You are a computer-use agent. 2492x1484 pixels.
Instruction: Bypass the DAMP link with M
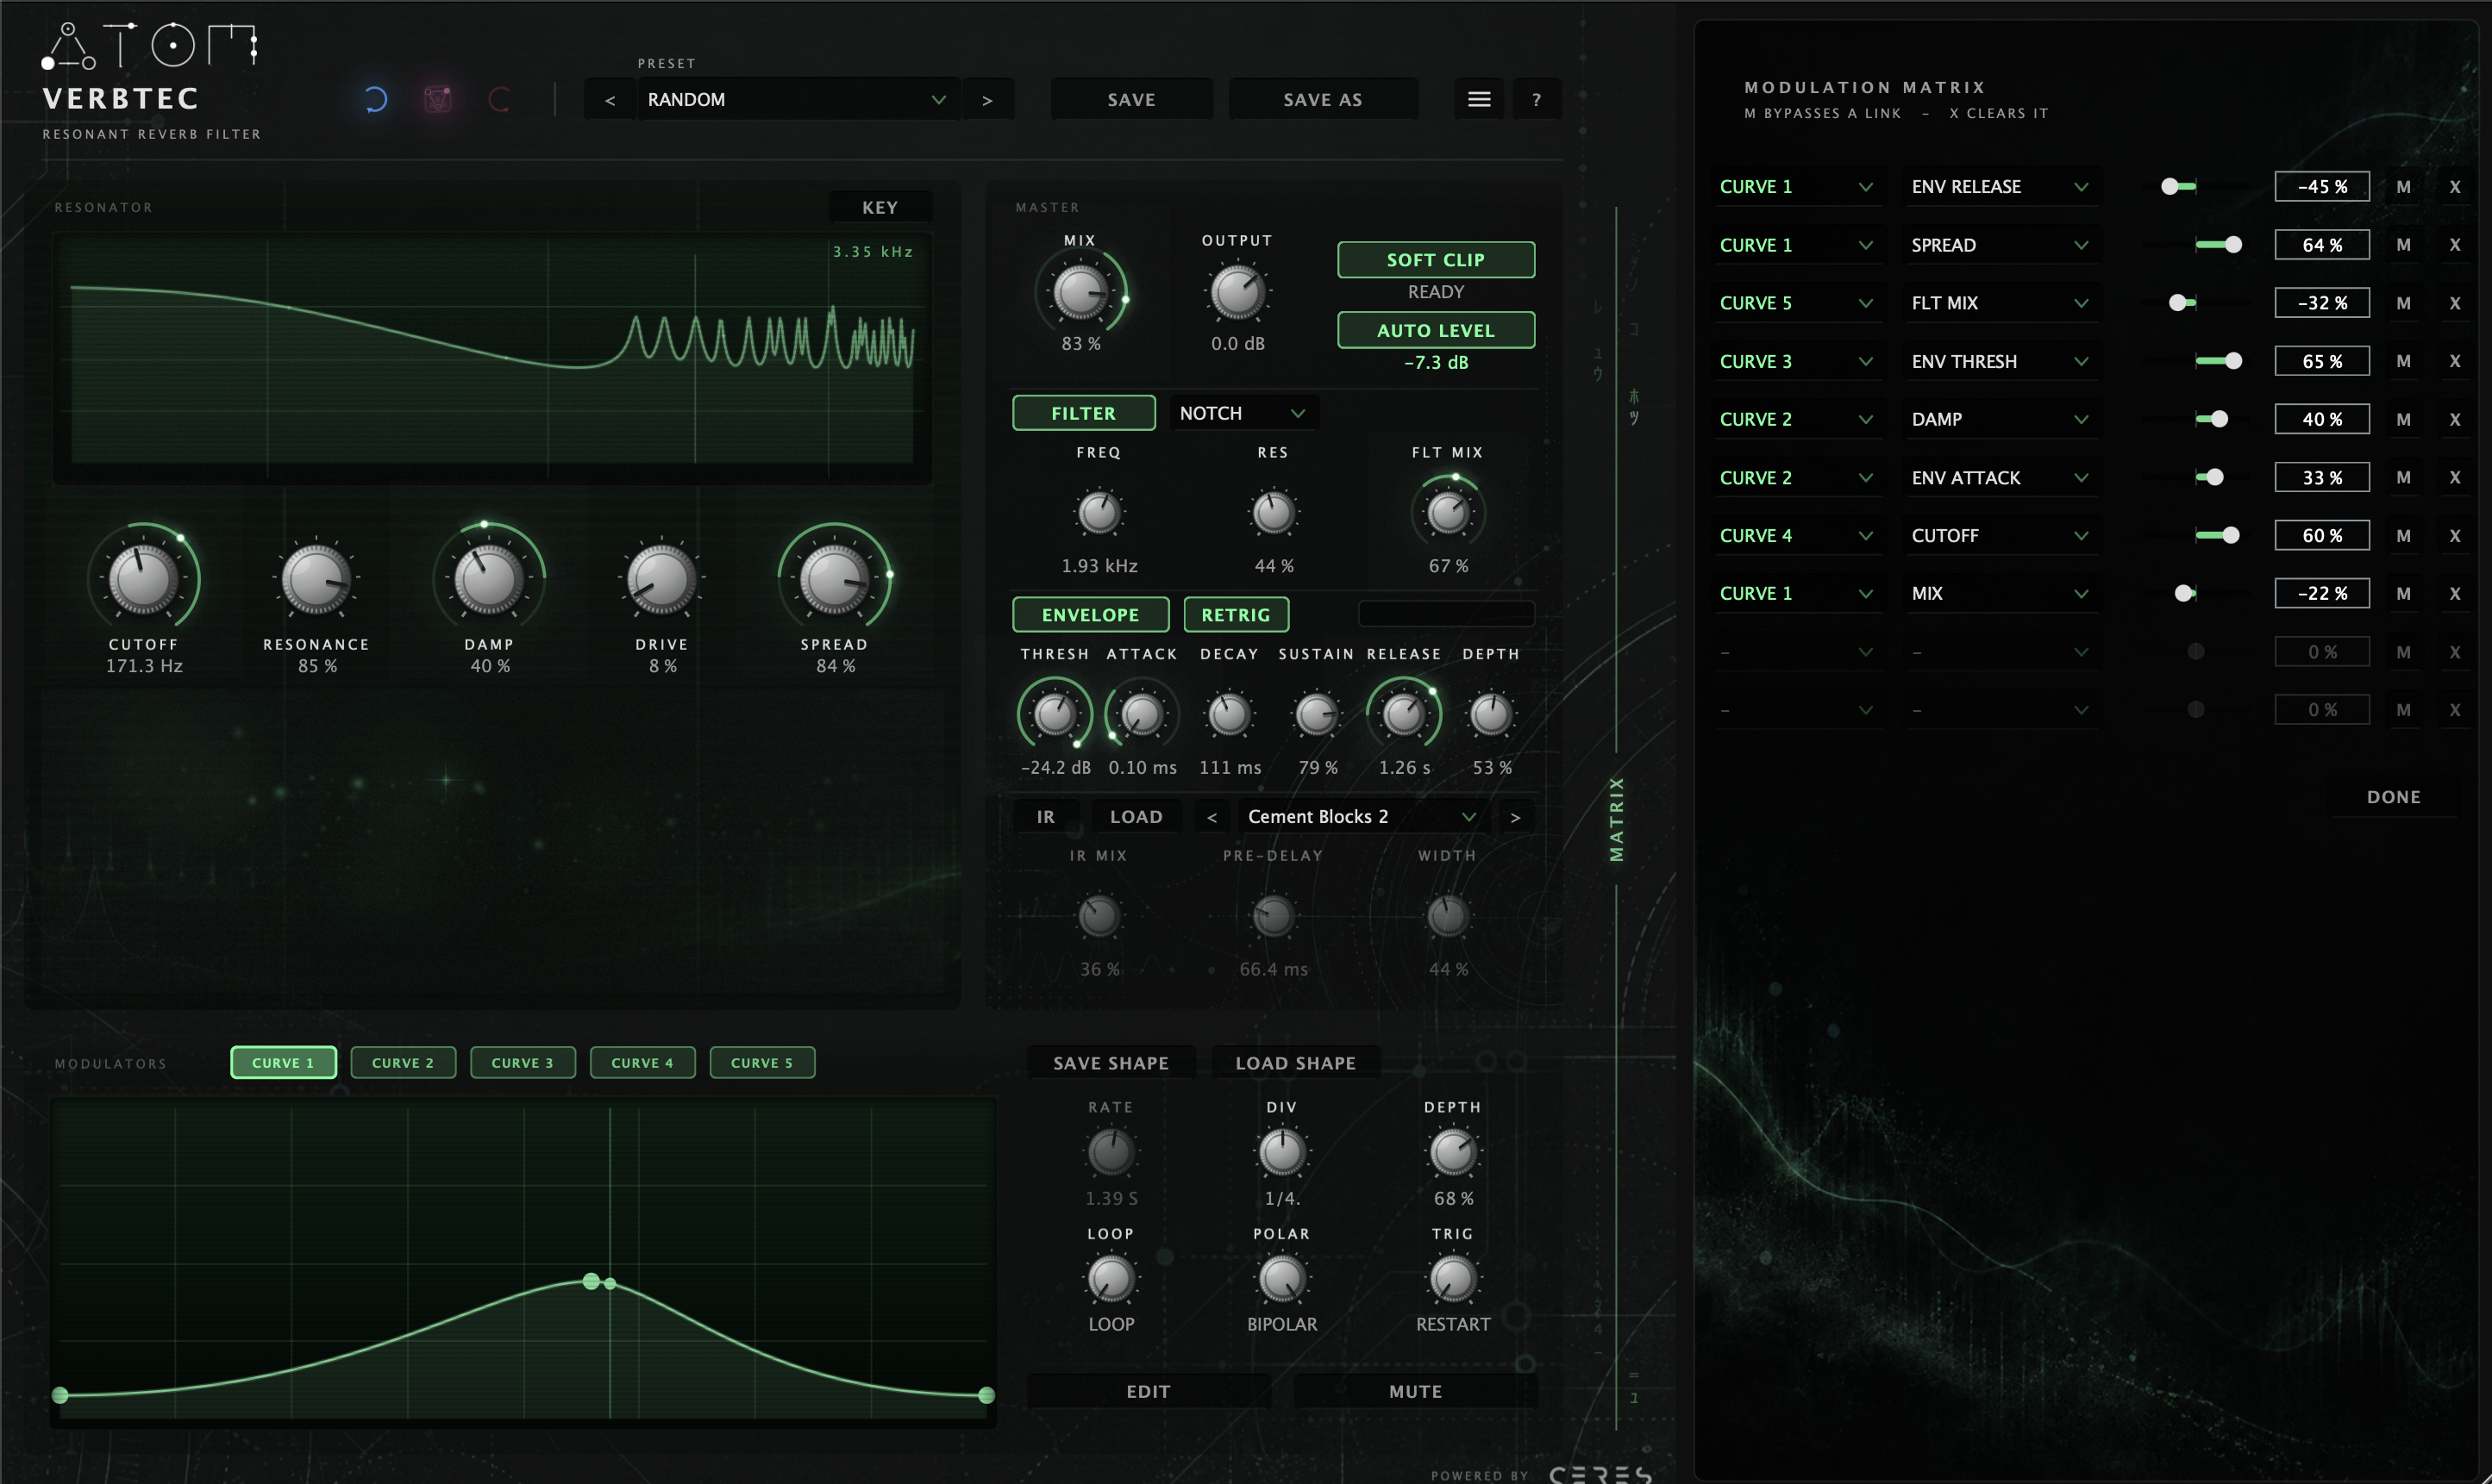pos(2403,419)
